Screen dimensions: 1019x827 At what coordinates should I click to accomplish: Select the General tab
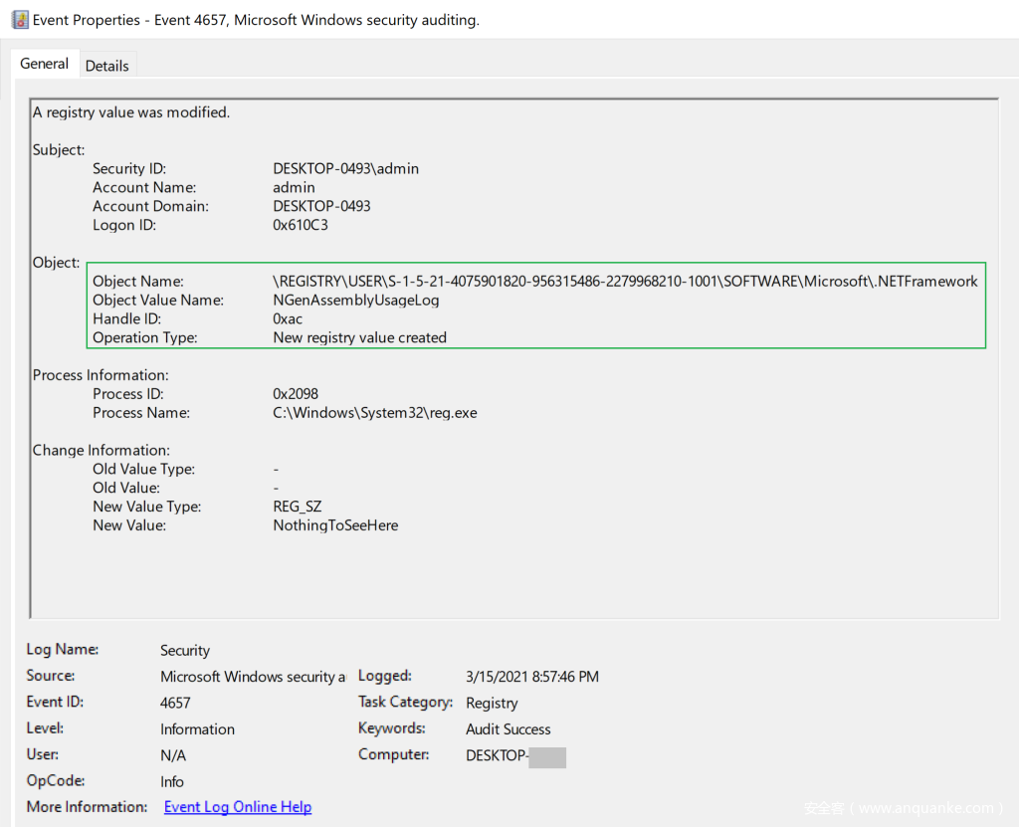click(x=44, y=64)
